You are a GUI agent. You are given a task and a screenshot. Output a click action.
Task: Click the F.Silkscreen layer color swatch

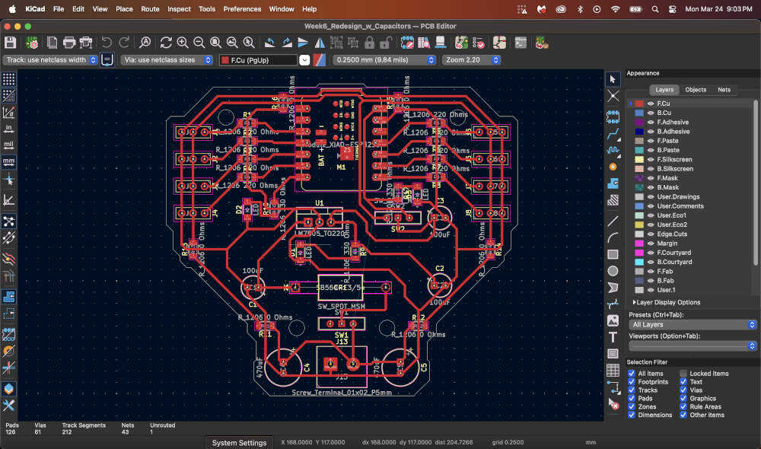639,159
